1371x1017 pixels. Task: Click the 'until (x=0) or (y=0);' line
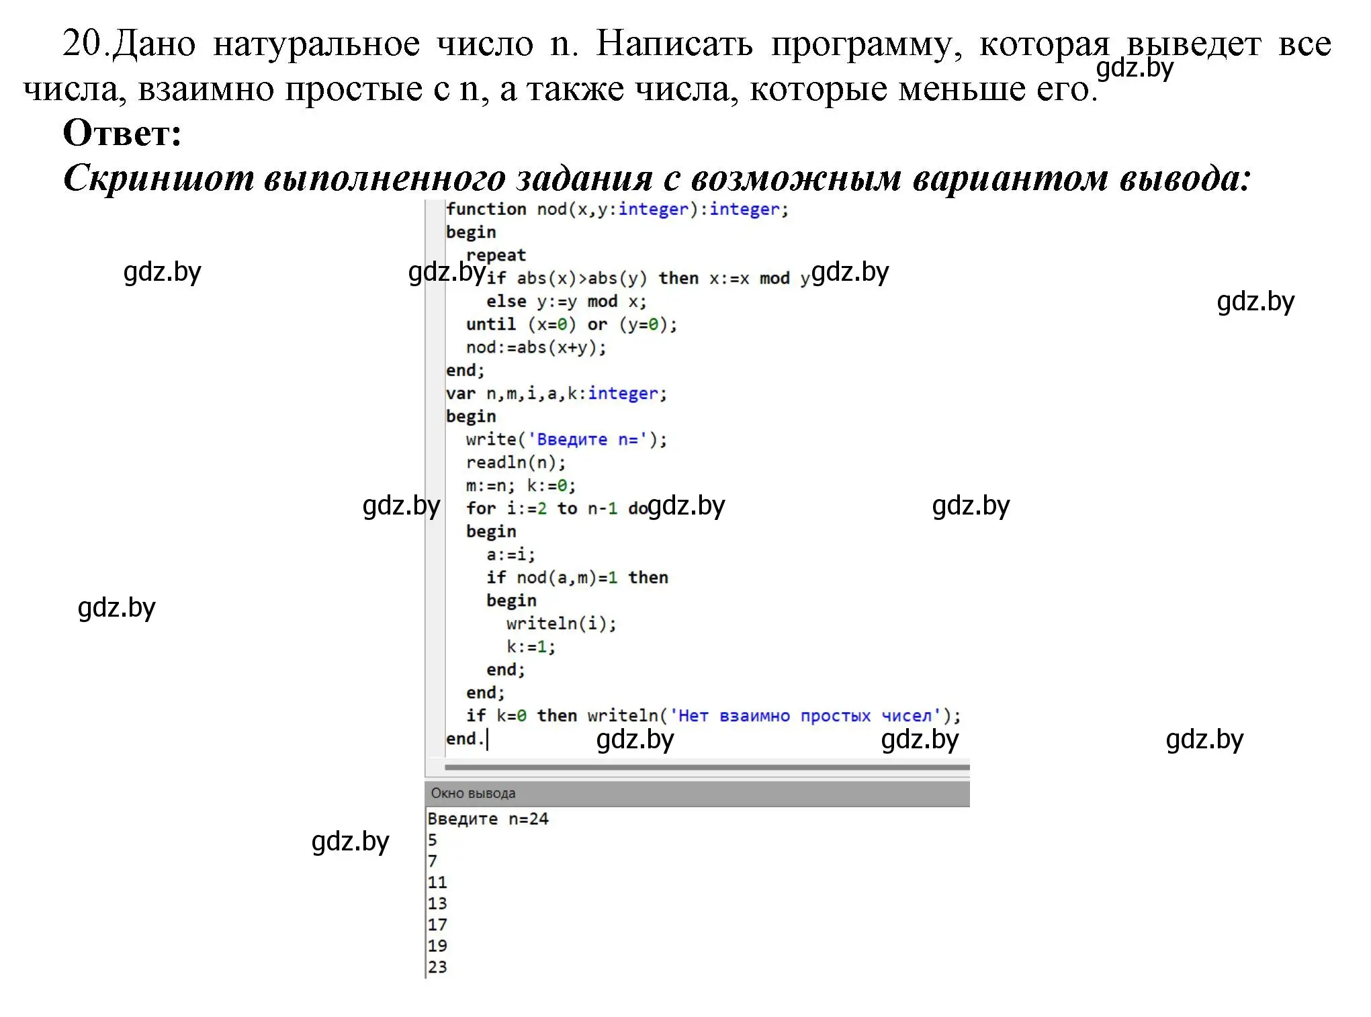pyautogui.click(x=572, y=324)
